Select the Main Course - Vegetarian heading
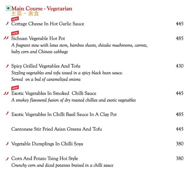 pos(42,8)
